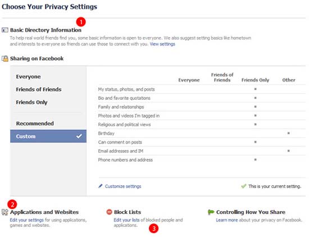Screen dimensions: 309x237
Task: Select the Custom sharing preset
Action: coord(48,136)
